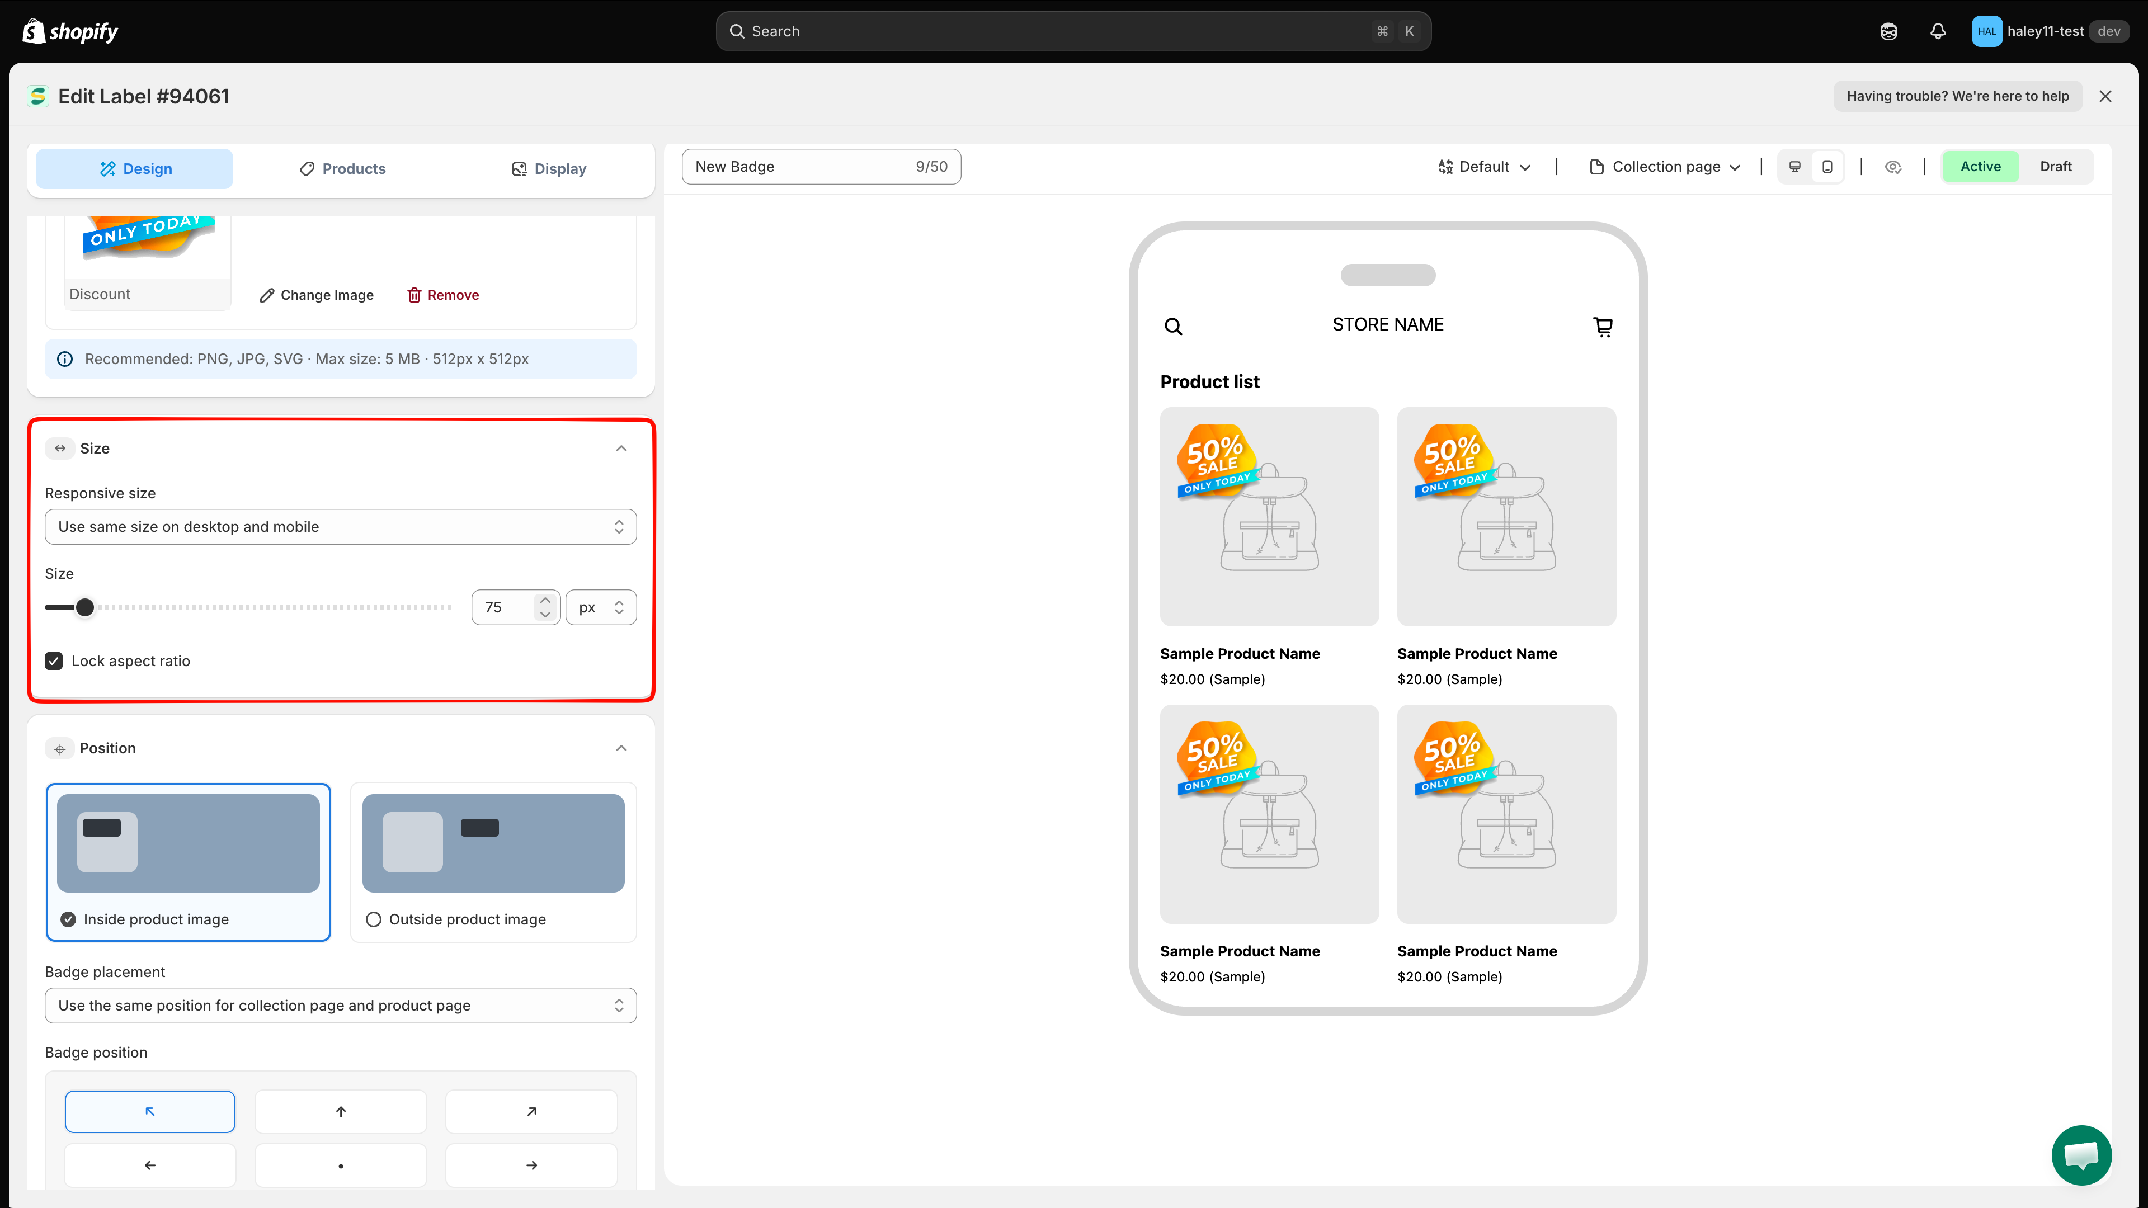
Task: Click Having trouble help button
Action: click(1958, 96)
